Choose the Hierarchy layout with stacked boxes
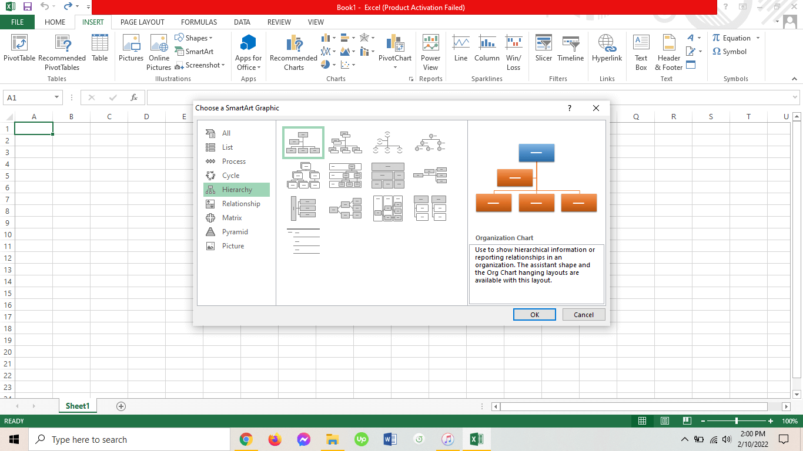Screen dimensions: 803x451 tap(303, 176)
